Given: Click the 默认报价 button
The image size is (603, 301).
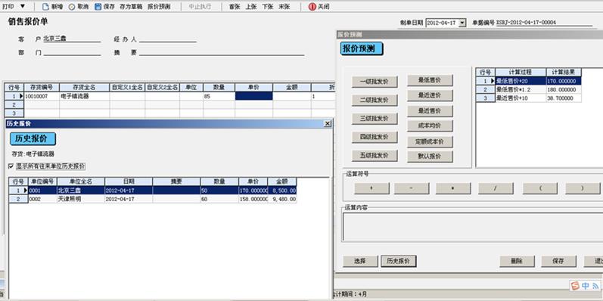Looking at the screenshot, I should coord(430,157).
